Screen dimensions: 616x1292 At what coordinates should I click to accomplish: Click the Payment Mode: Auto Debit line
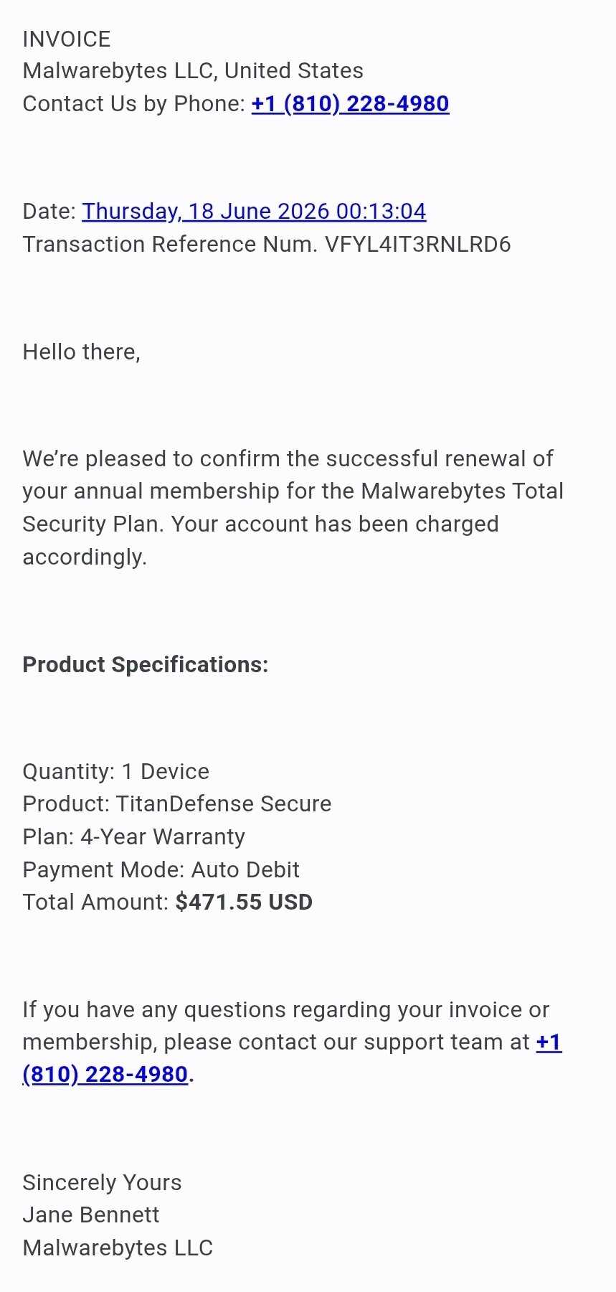(x=161, y=870)
